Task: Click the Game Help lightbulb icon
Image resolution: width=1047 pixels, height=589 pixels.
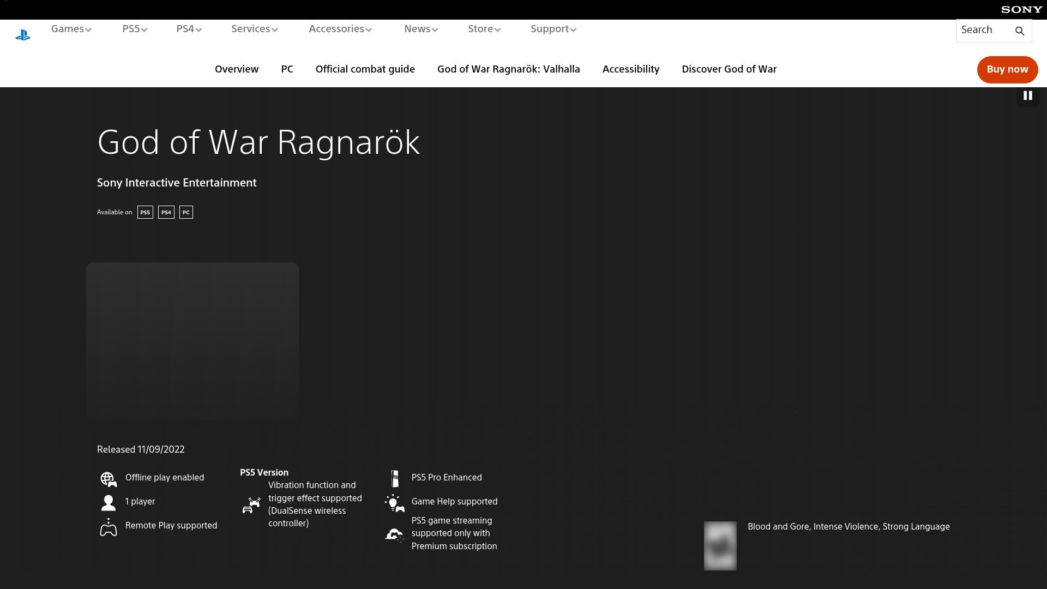Action: (x=394, y=503)
